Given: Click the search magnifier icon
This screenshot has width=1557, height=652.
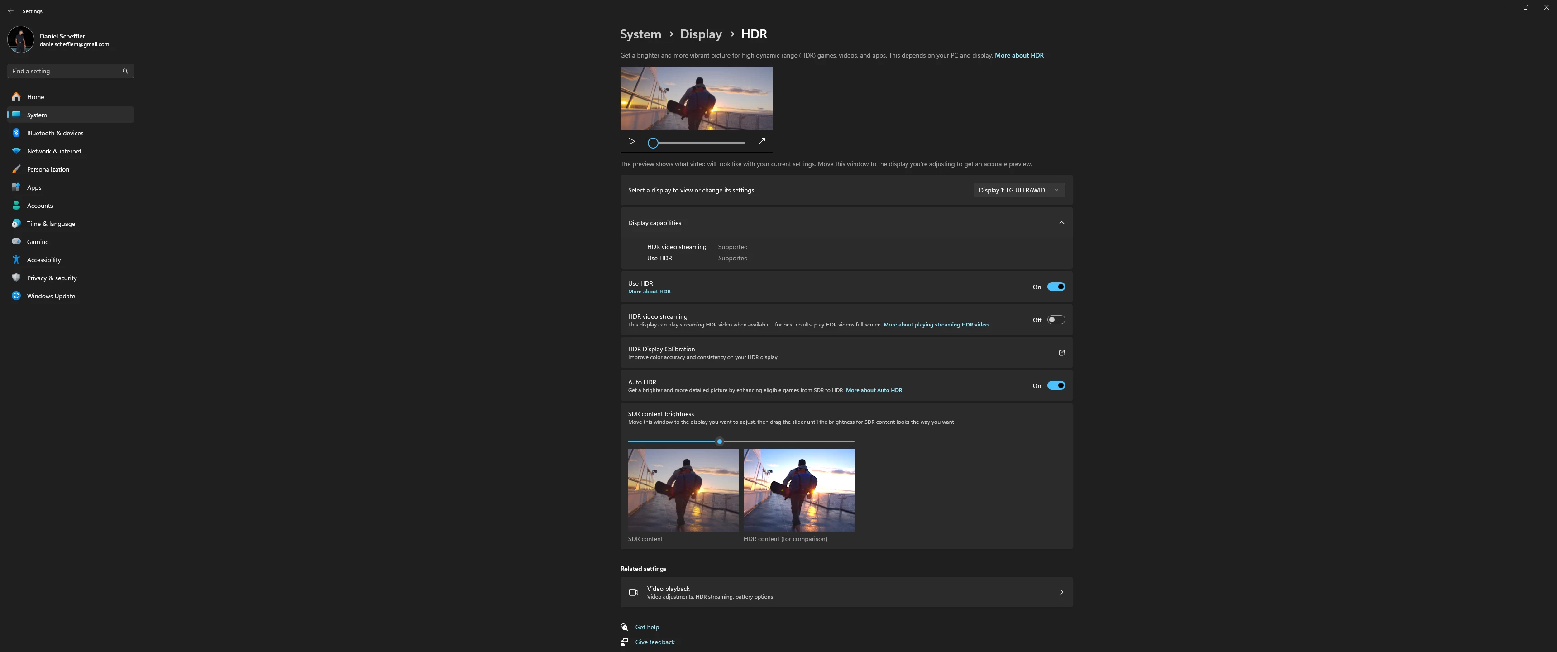Looking at the screenshot, I should click(125, 72).
